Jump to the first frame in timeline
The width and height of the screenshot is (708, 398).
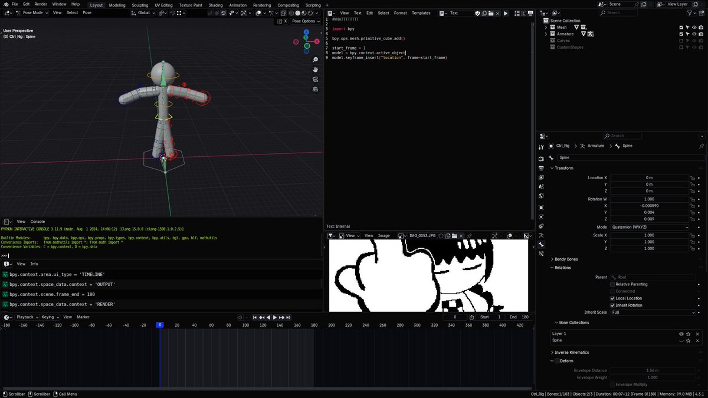click(x=255, y=317)
